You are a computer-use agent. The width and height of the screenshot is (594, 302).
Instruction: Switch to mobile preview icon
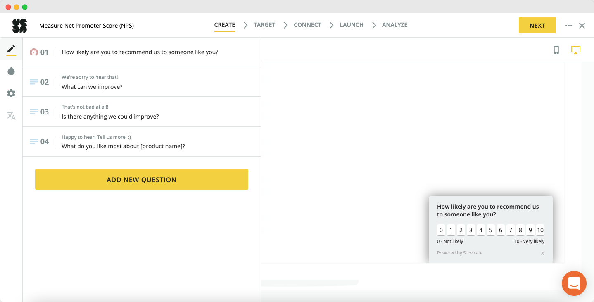click(x=556, y=50)
